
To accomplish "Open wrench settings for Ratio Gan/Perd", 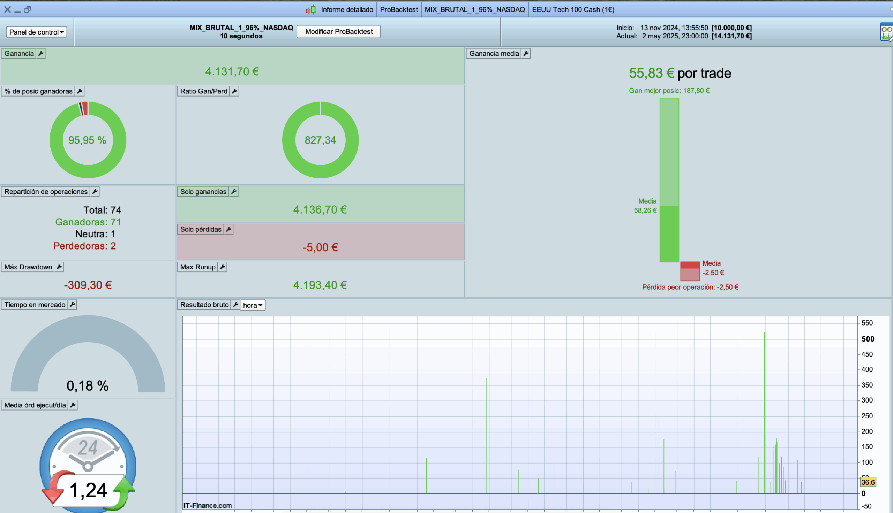I will (x=234, y=91).
